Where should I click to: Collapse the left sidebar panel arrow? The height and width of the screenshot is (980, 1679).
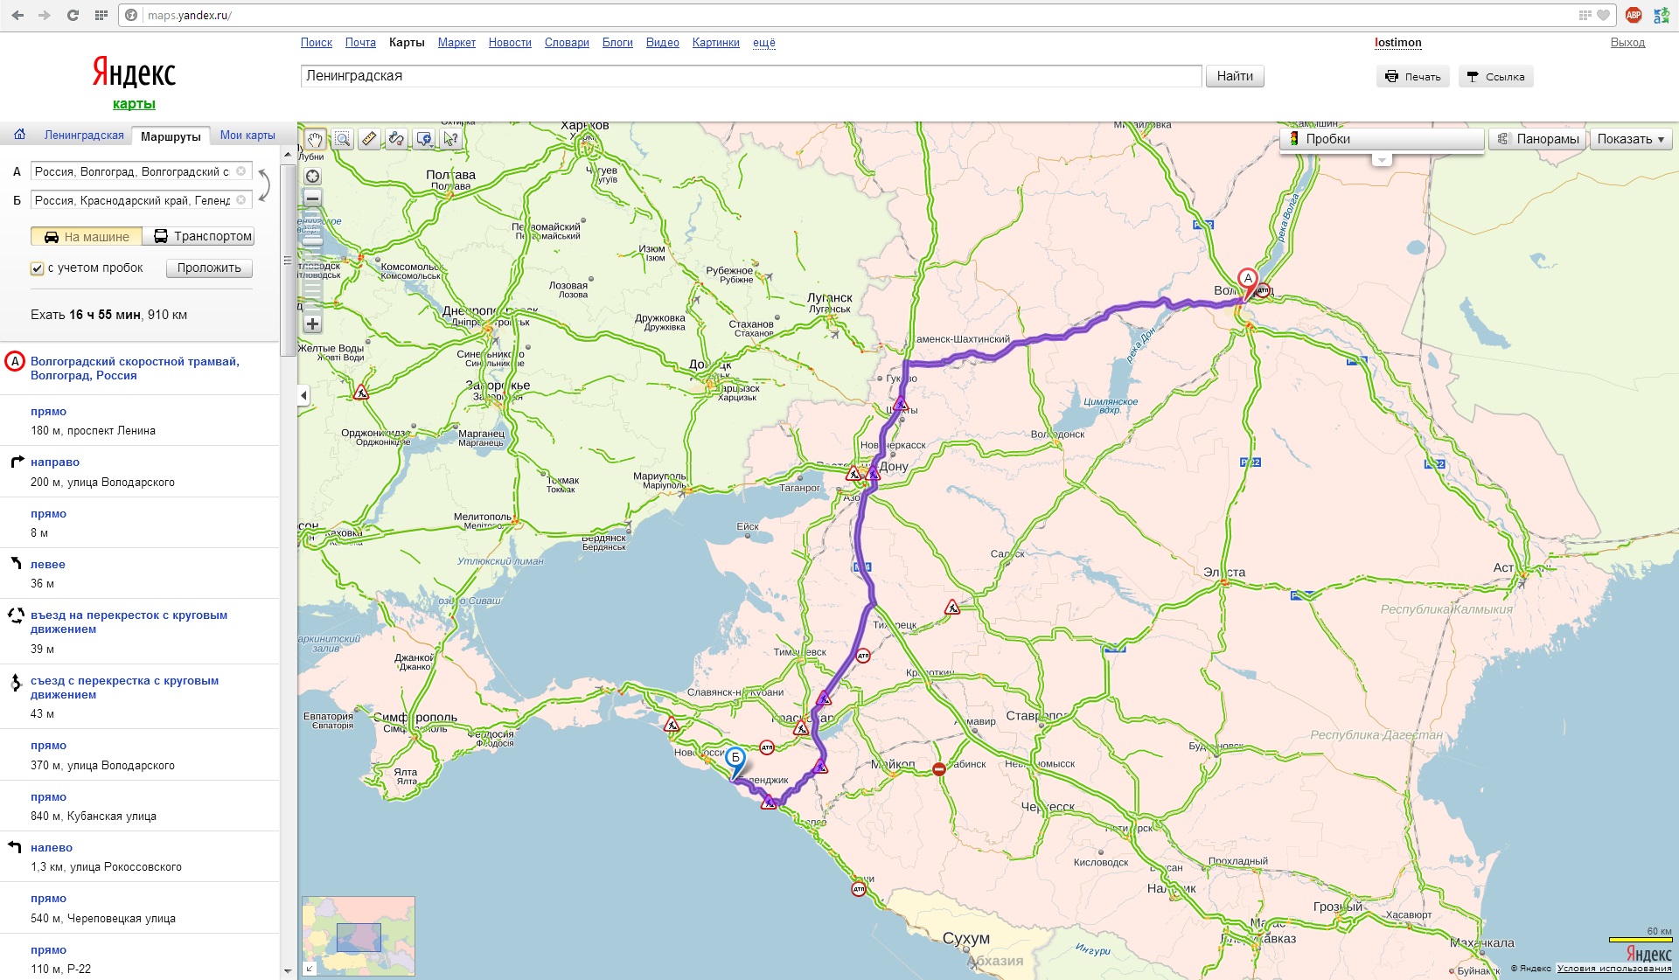pos(303,395)
